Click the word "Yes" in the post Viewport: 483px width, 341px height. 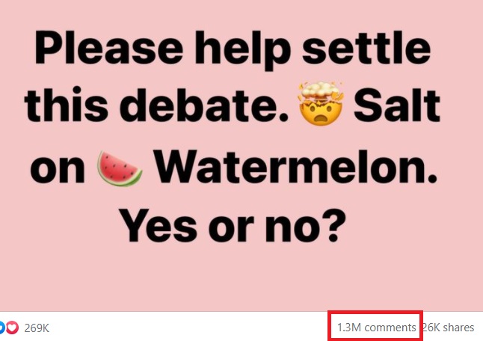click(x=158, y=226)
